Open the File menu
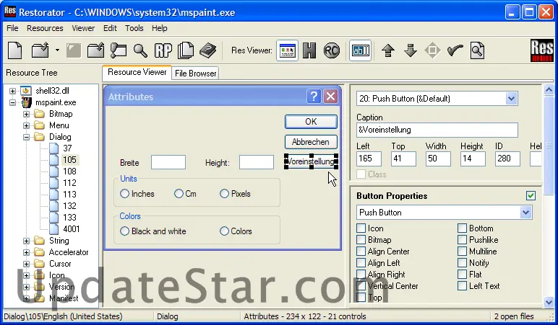 (12, 28)
